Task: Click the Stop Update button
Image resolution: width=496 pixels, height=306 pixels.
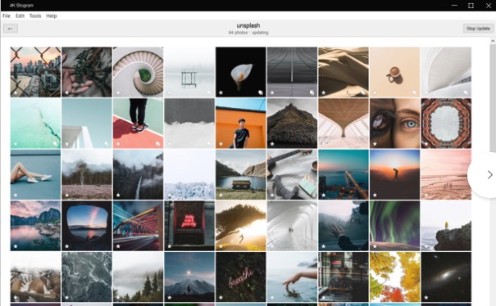Action: [478, 29]
